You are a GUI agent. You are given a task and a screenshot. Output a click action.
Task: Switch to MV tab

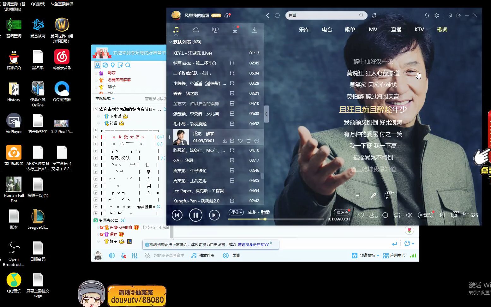373,30
